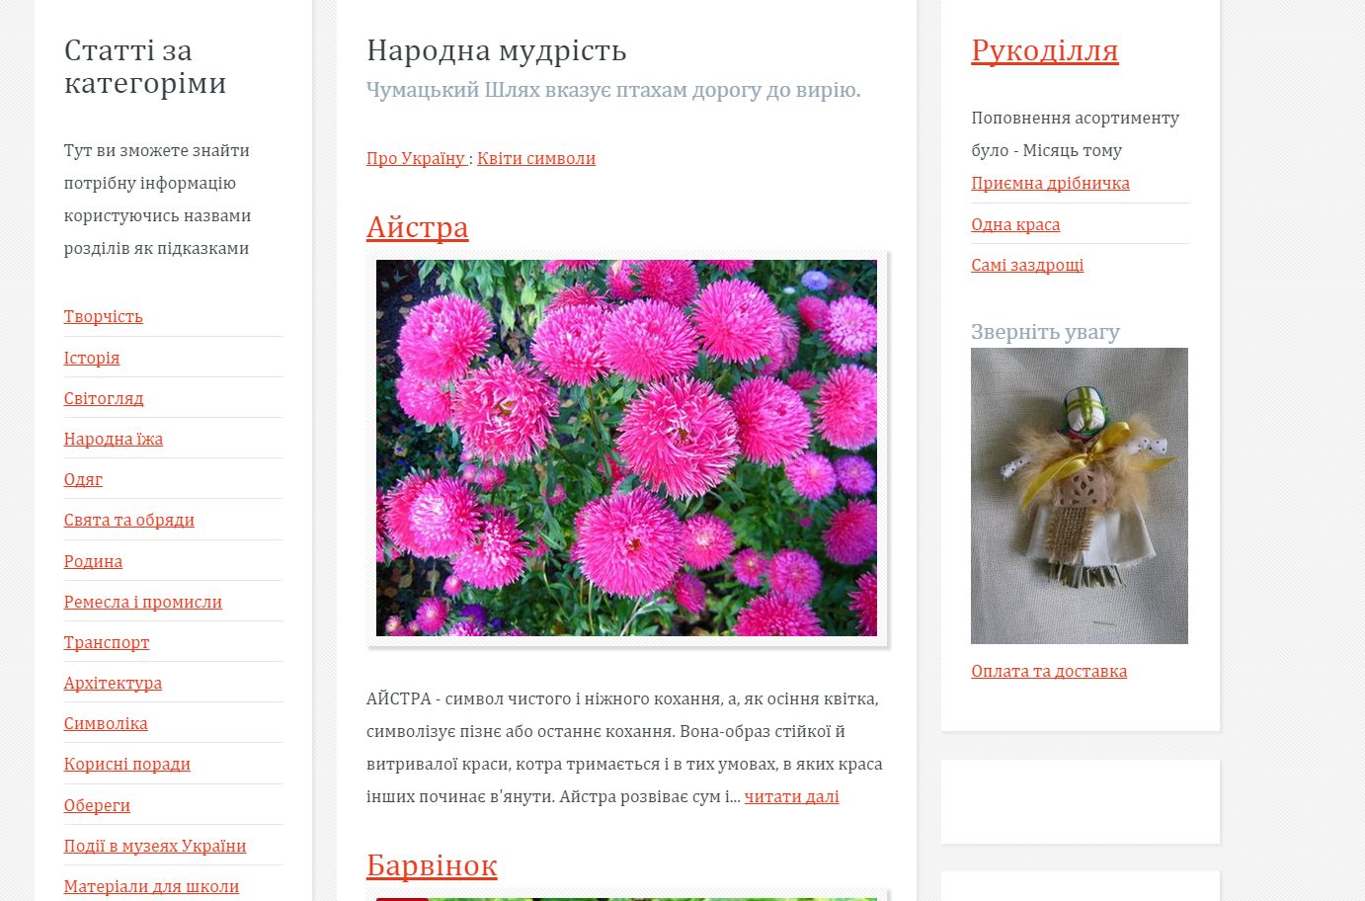Viewport: 1365px width, 901px height.
Task: Go to the Архітектура category
Action: (x=113, y=683)
